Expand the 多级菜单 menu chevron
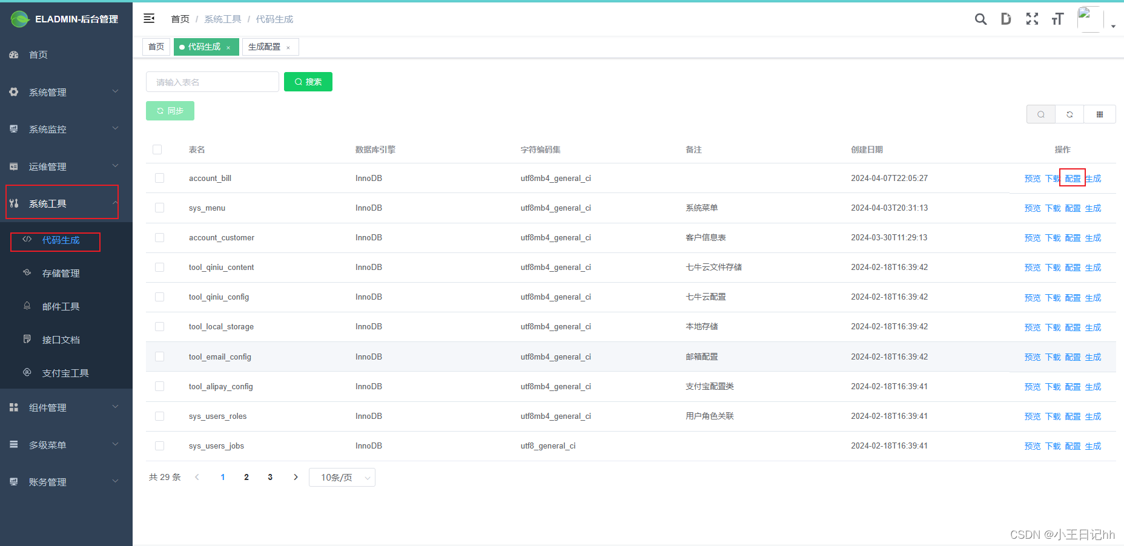 (x=115, y=444)
